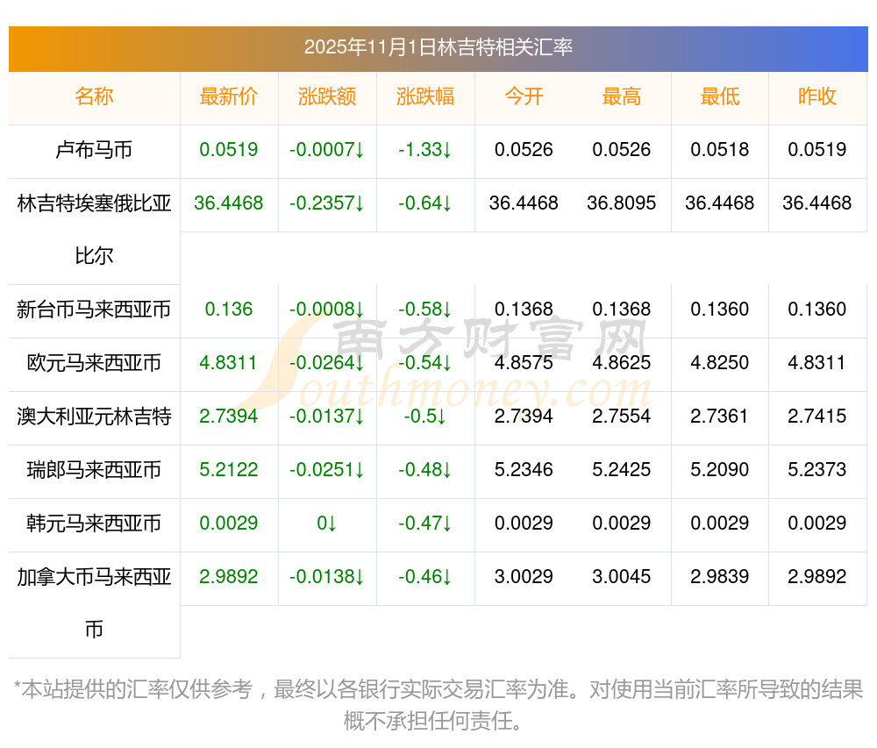Click change percent -1.33↓
877x748 pixels.
(x=425, y=150)
